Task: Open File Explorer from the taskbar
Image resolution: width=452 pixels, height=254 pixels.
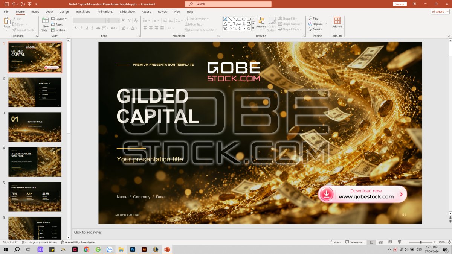Action: 121,249
